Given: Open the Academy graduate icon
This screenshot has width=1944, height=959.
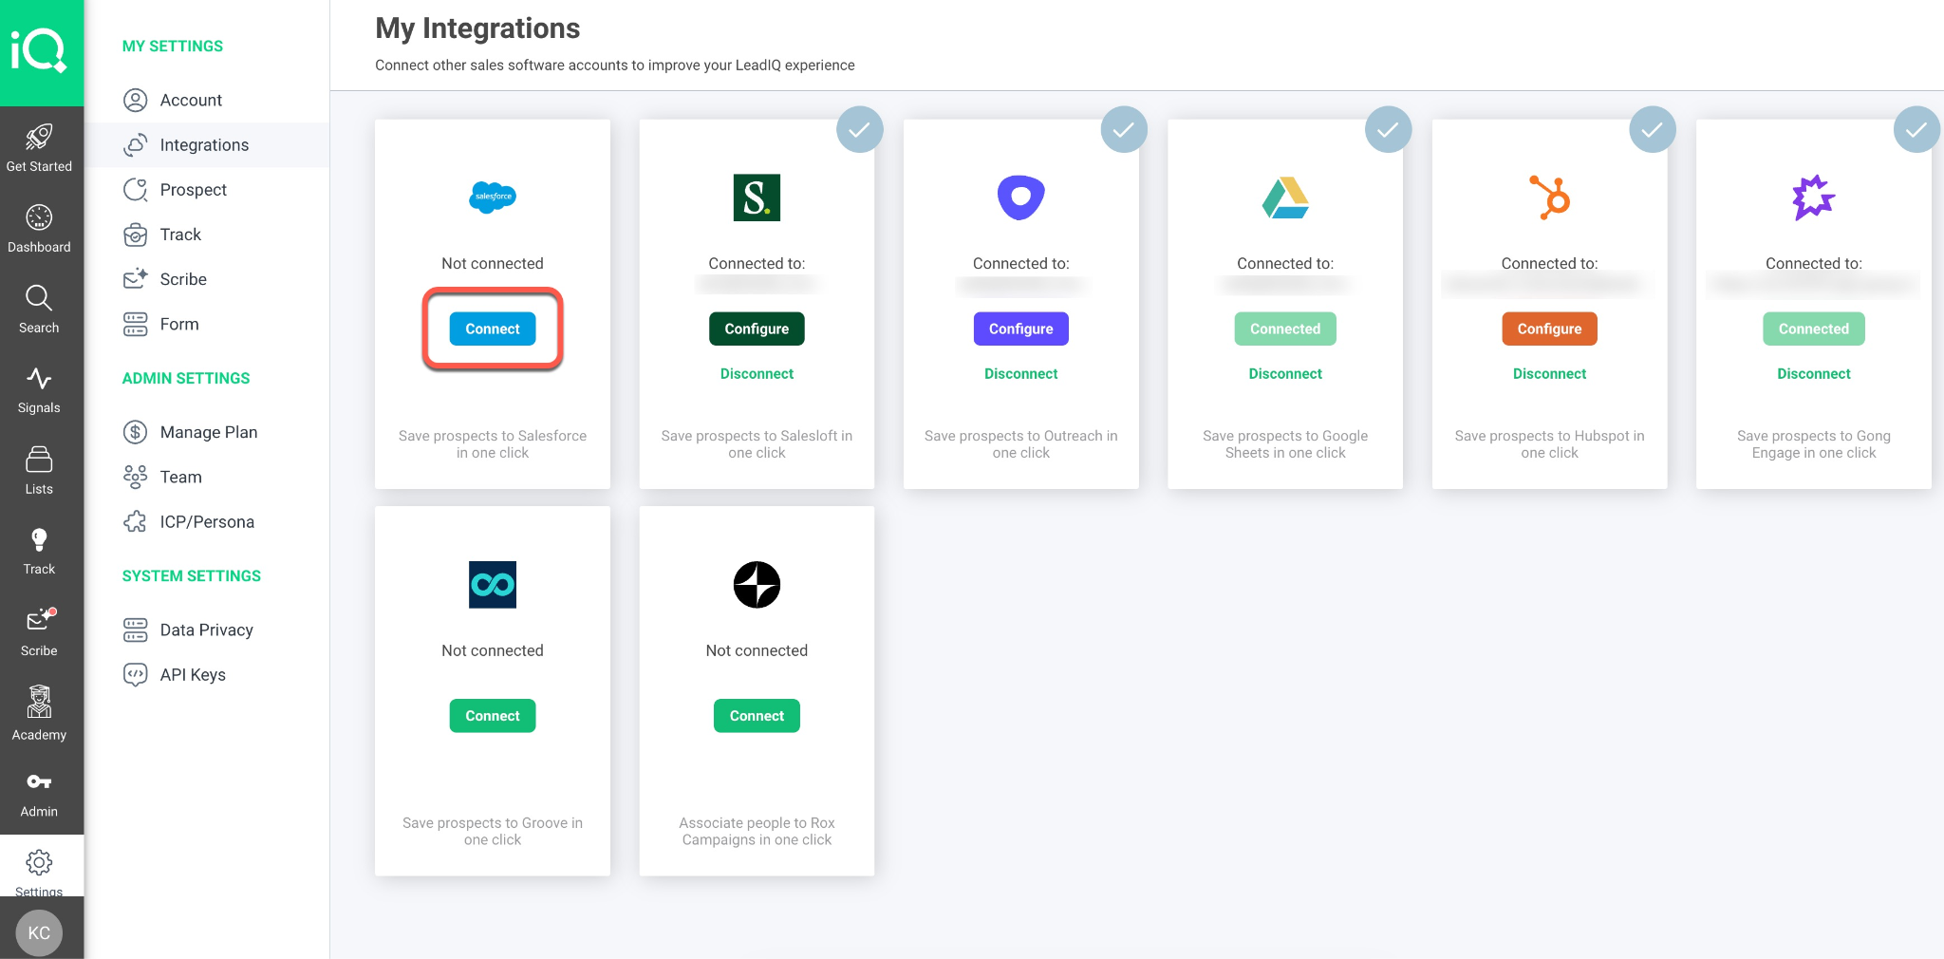Looking at the screenshot, I should [x=39, y=702].
